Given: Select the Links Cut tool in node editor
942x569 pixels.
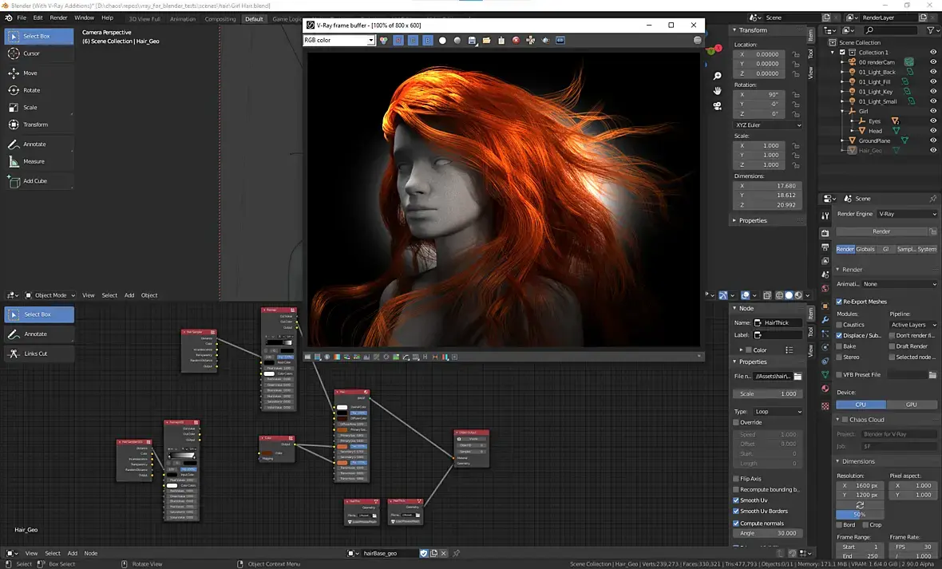Looking at the screenshot, I should click(35, 354).
